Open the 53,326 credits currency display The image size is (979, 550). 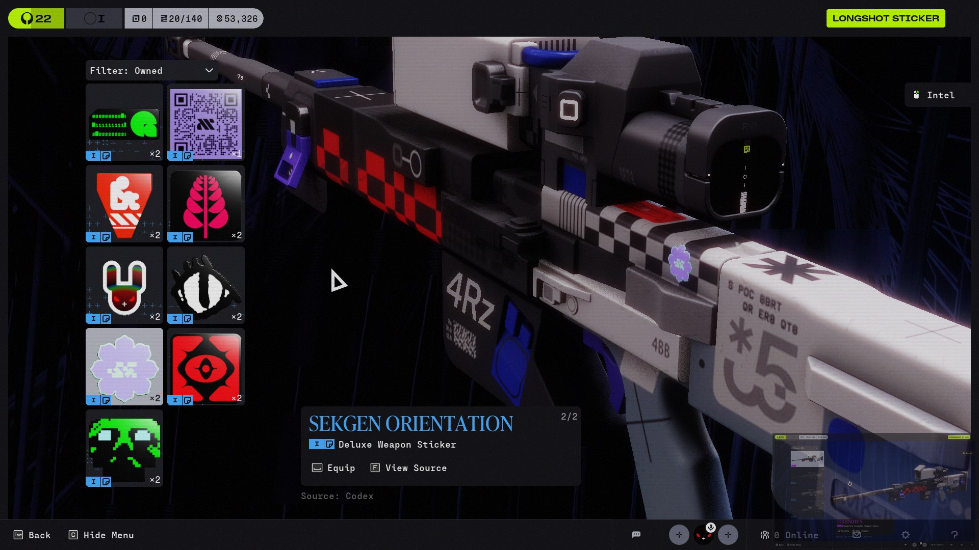pos(237,19)
